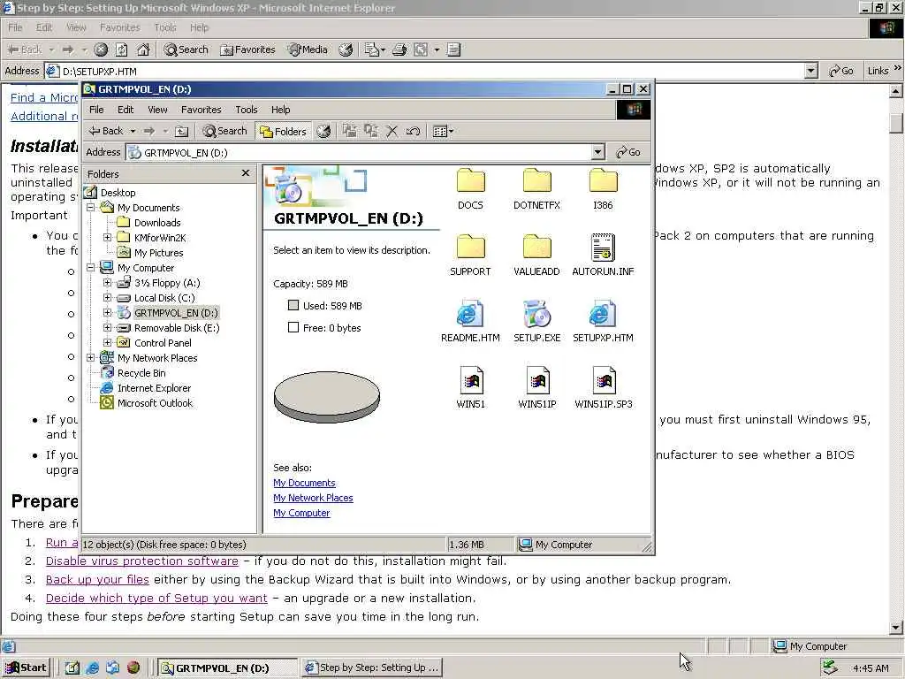Image resolution: width=905 pixels, height=679 pixels.
Task: Select 3½ Floppy (A:) in the tree
Action: click(x=167, y=282)
